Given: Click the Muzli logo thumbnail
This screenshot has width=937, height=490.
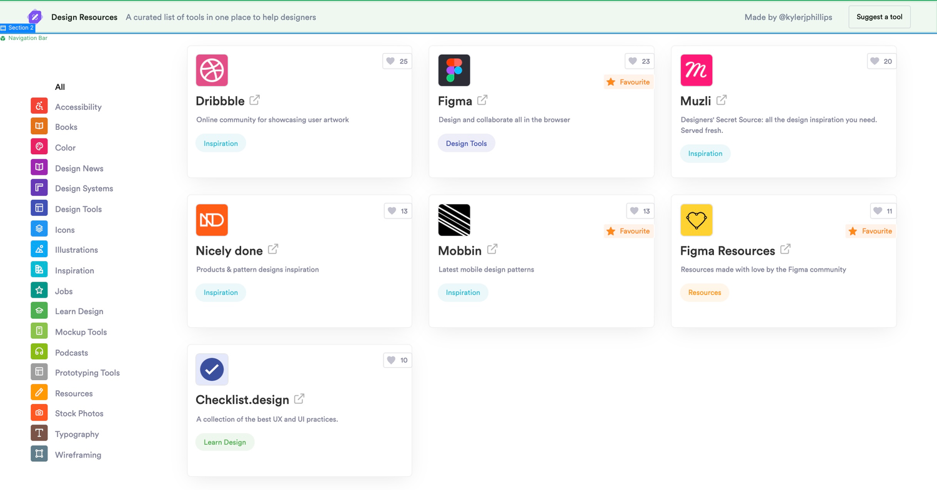Looking at the screenshot, I should 697,70.
